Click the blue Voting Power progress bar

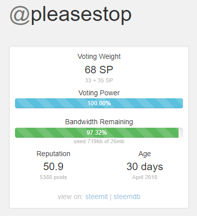tap(99, 103)
